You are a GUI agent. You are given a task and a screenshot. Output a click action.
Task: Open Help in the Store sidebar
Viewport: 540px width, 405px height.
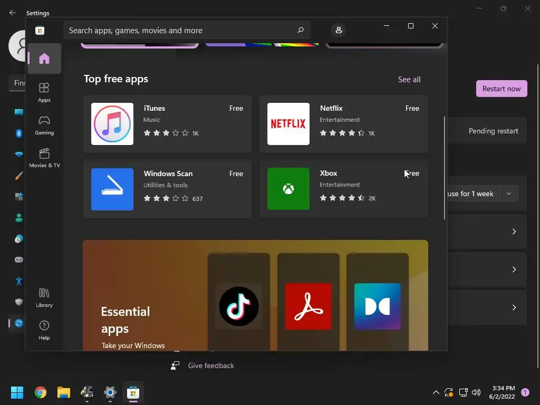[44, 330]
